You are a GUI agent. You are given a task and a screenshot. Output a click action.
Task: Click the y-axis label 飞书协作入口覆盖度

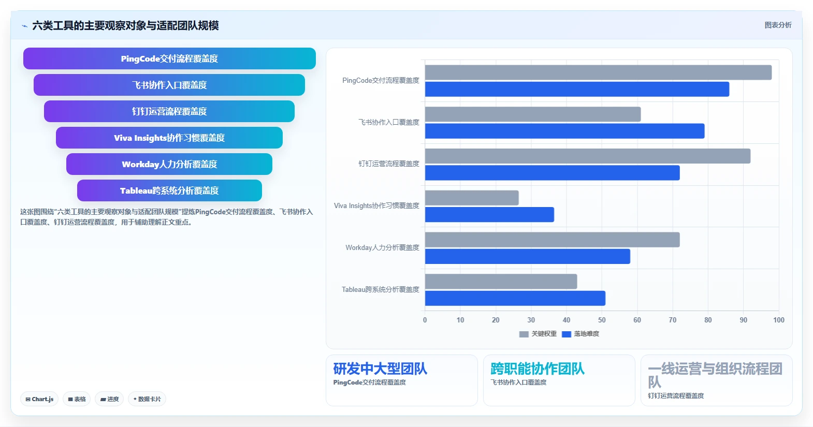(x=389, y=122)
